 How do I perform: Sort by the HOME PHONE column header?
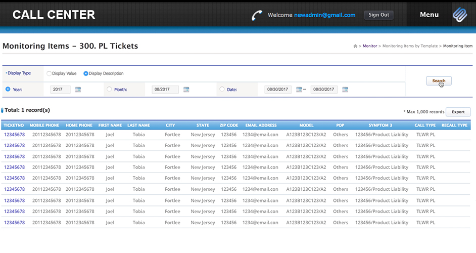[79, 125]
